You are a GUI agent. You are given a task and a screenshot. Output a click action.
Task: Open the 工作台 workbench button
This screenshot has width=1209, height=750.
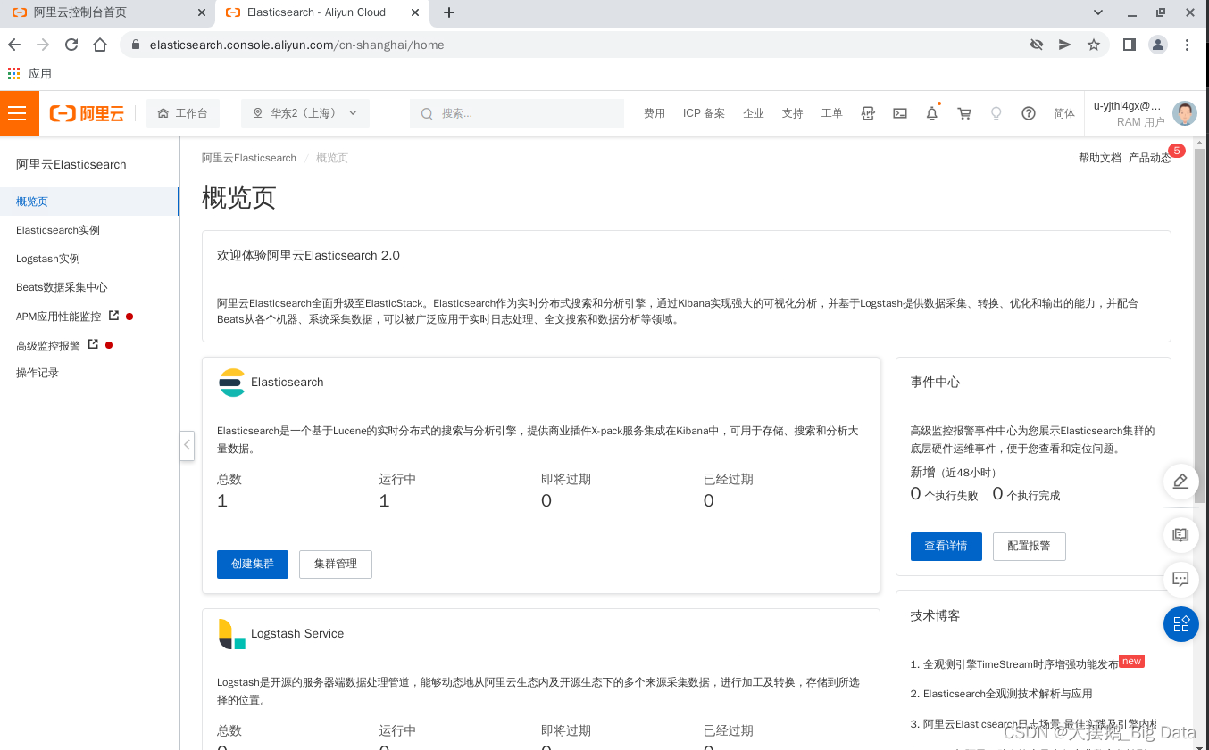183,113
